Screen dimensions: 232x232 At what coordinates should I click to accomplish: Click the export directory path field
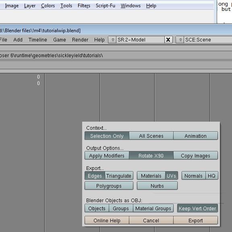pyautogui.click(x=116, y=56)
